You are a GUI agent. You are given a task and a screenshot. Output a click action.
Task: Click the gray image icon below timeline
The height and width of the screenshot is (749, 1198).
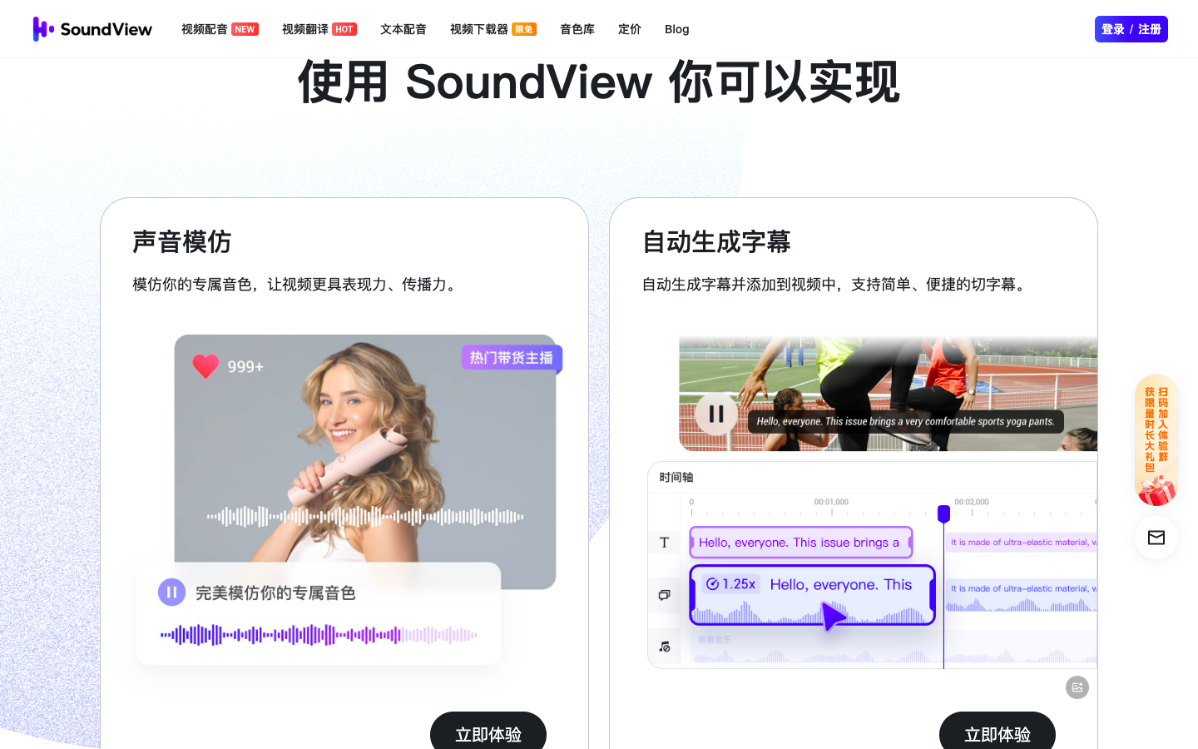[x=1077, y=687]
